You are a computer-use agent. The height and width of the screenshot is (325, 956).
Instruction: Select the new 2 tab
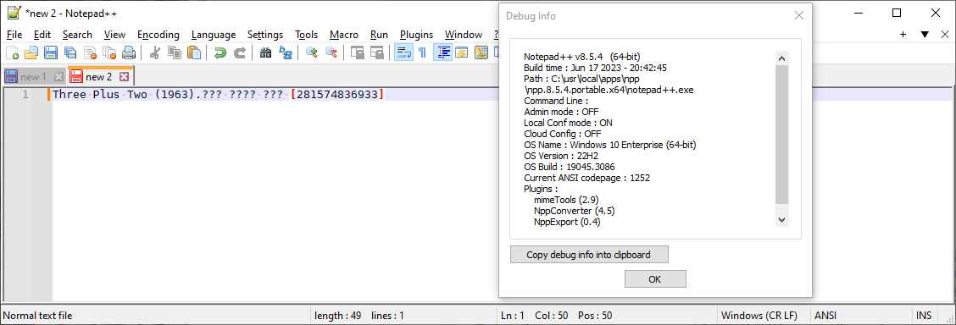(99, 77)
